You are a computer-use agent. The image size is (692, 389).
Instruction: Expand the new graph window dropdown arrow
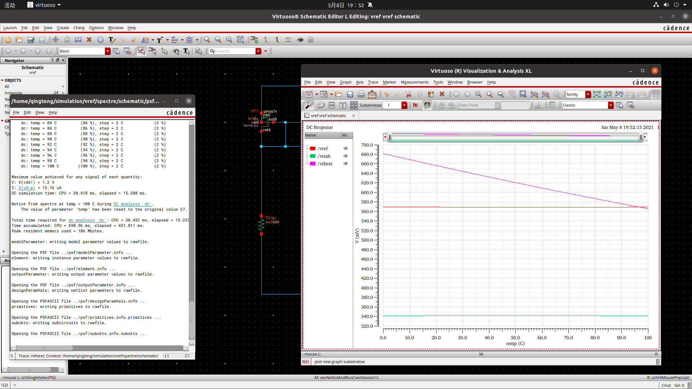317,94
